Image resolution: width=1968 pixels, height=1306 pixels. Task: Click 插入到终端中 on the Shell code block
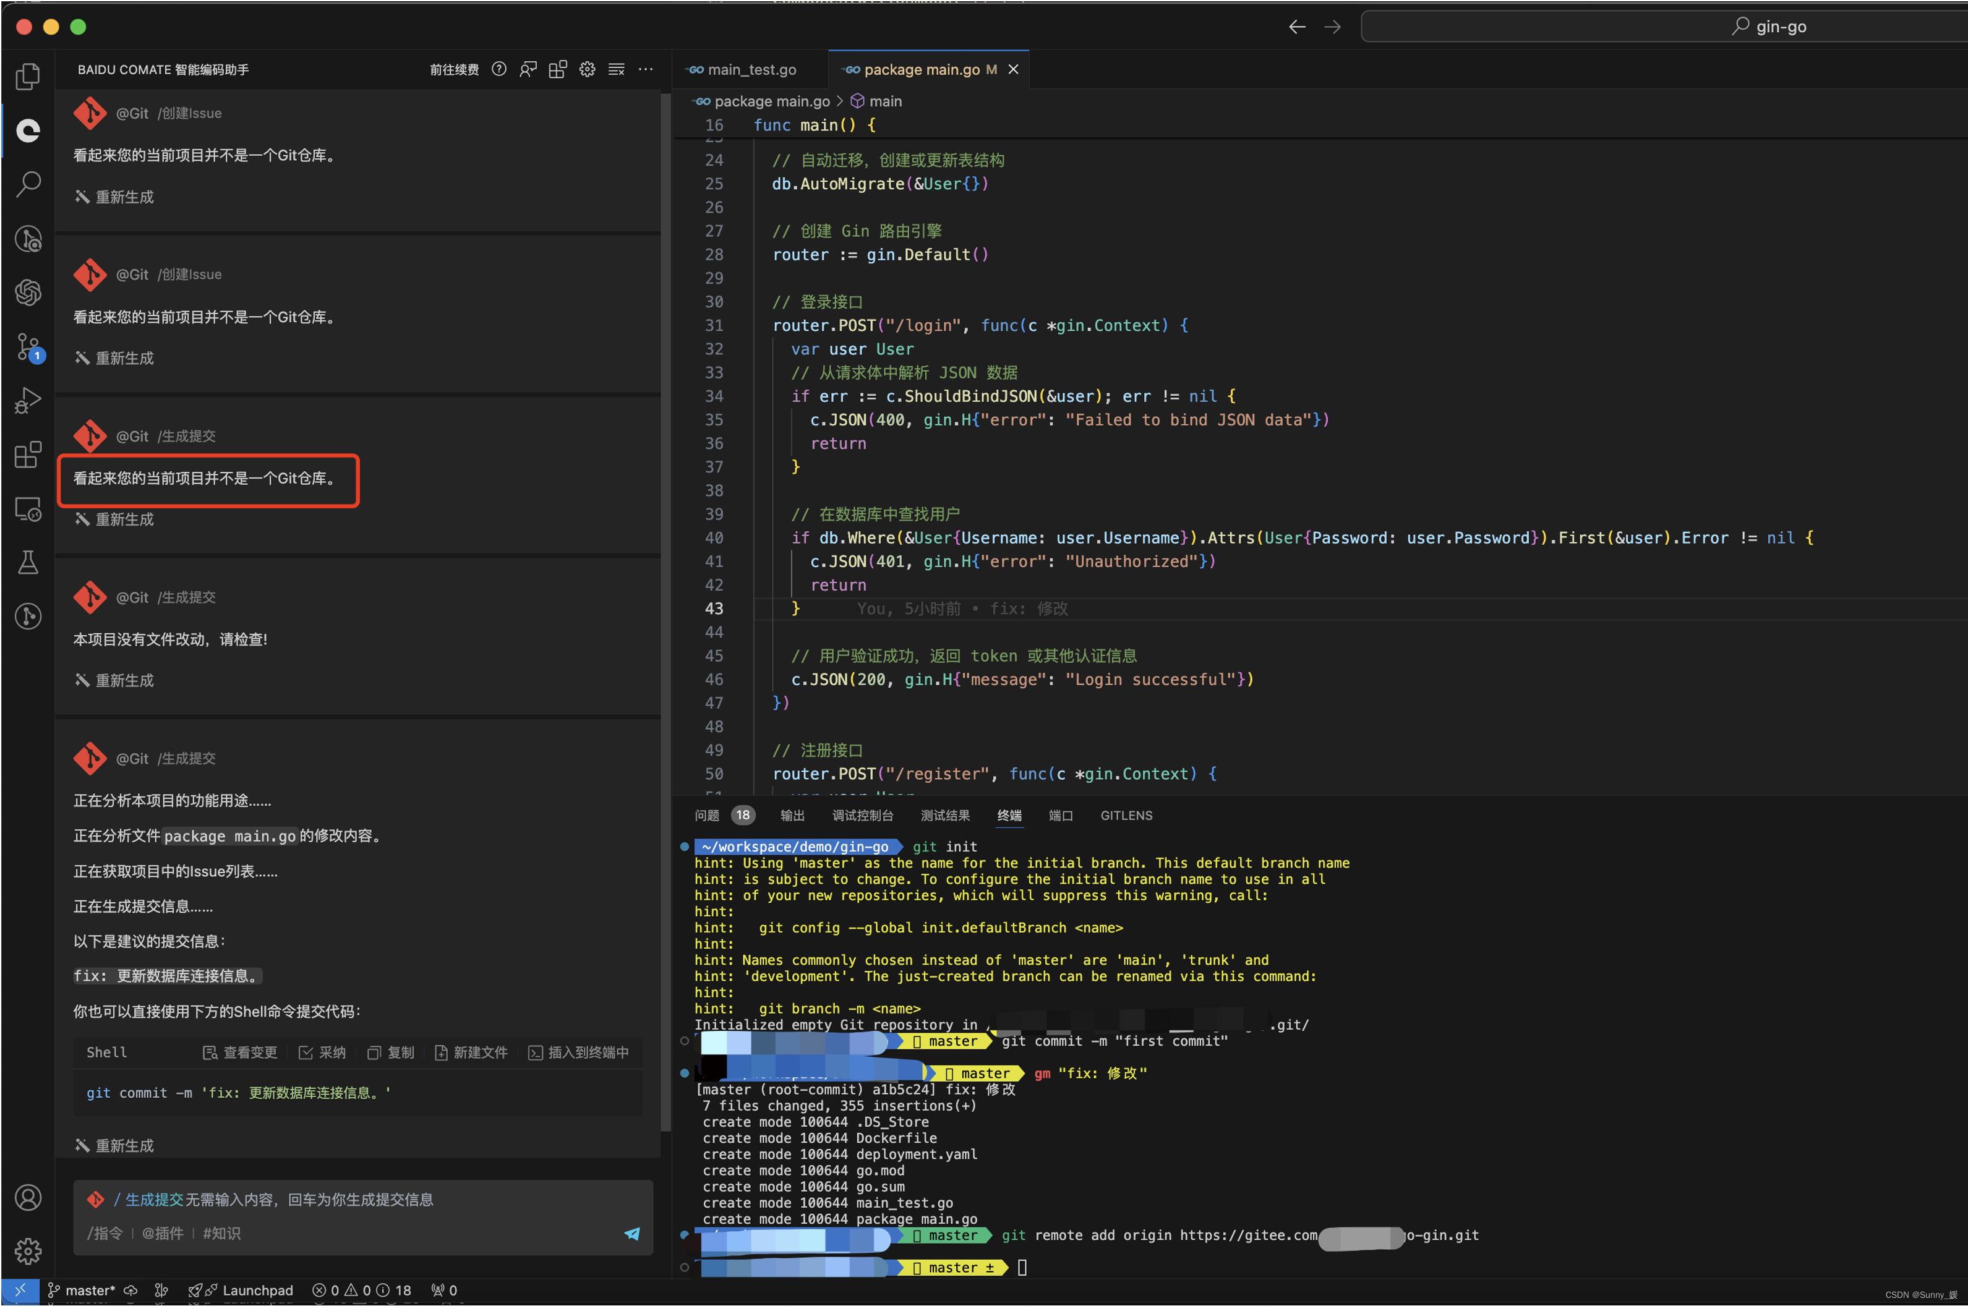click(579, 1053)
